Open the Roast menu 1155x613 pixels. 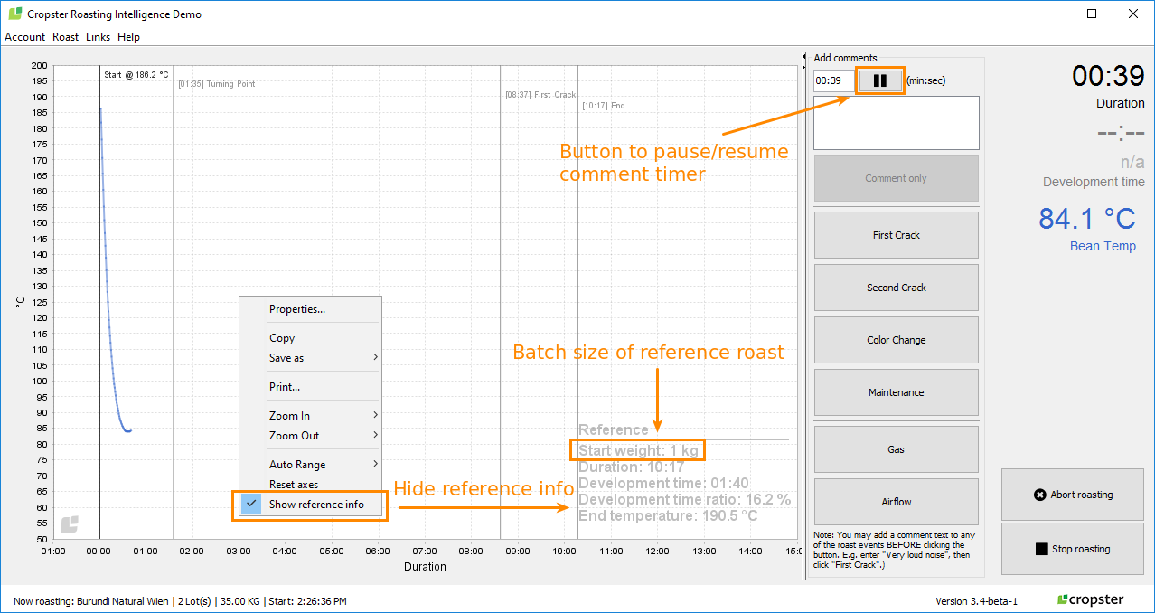tap(65, 37)
